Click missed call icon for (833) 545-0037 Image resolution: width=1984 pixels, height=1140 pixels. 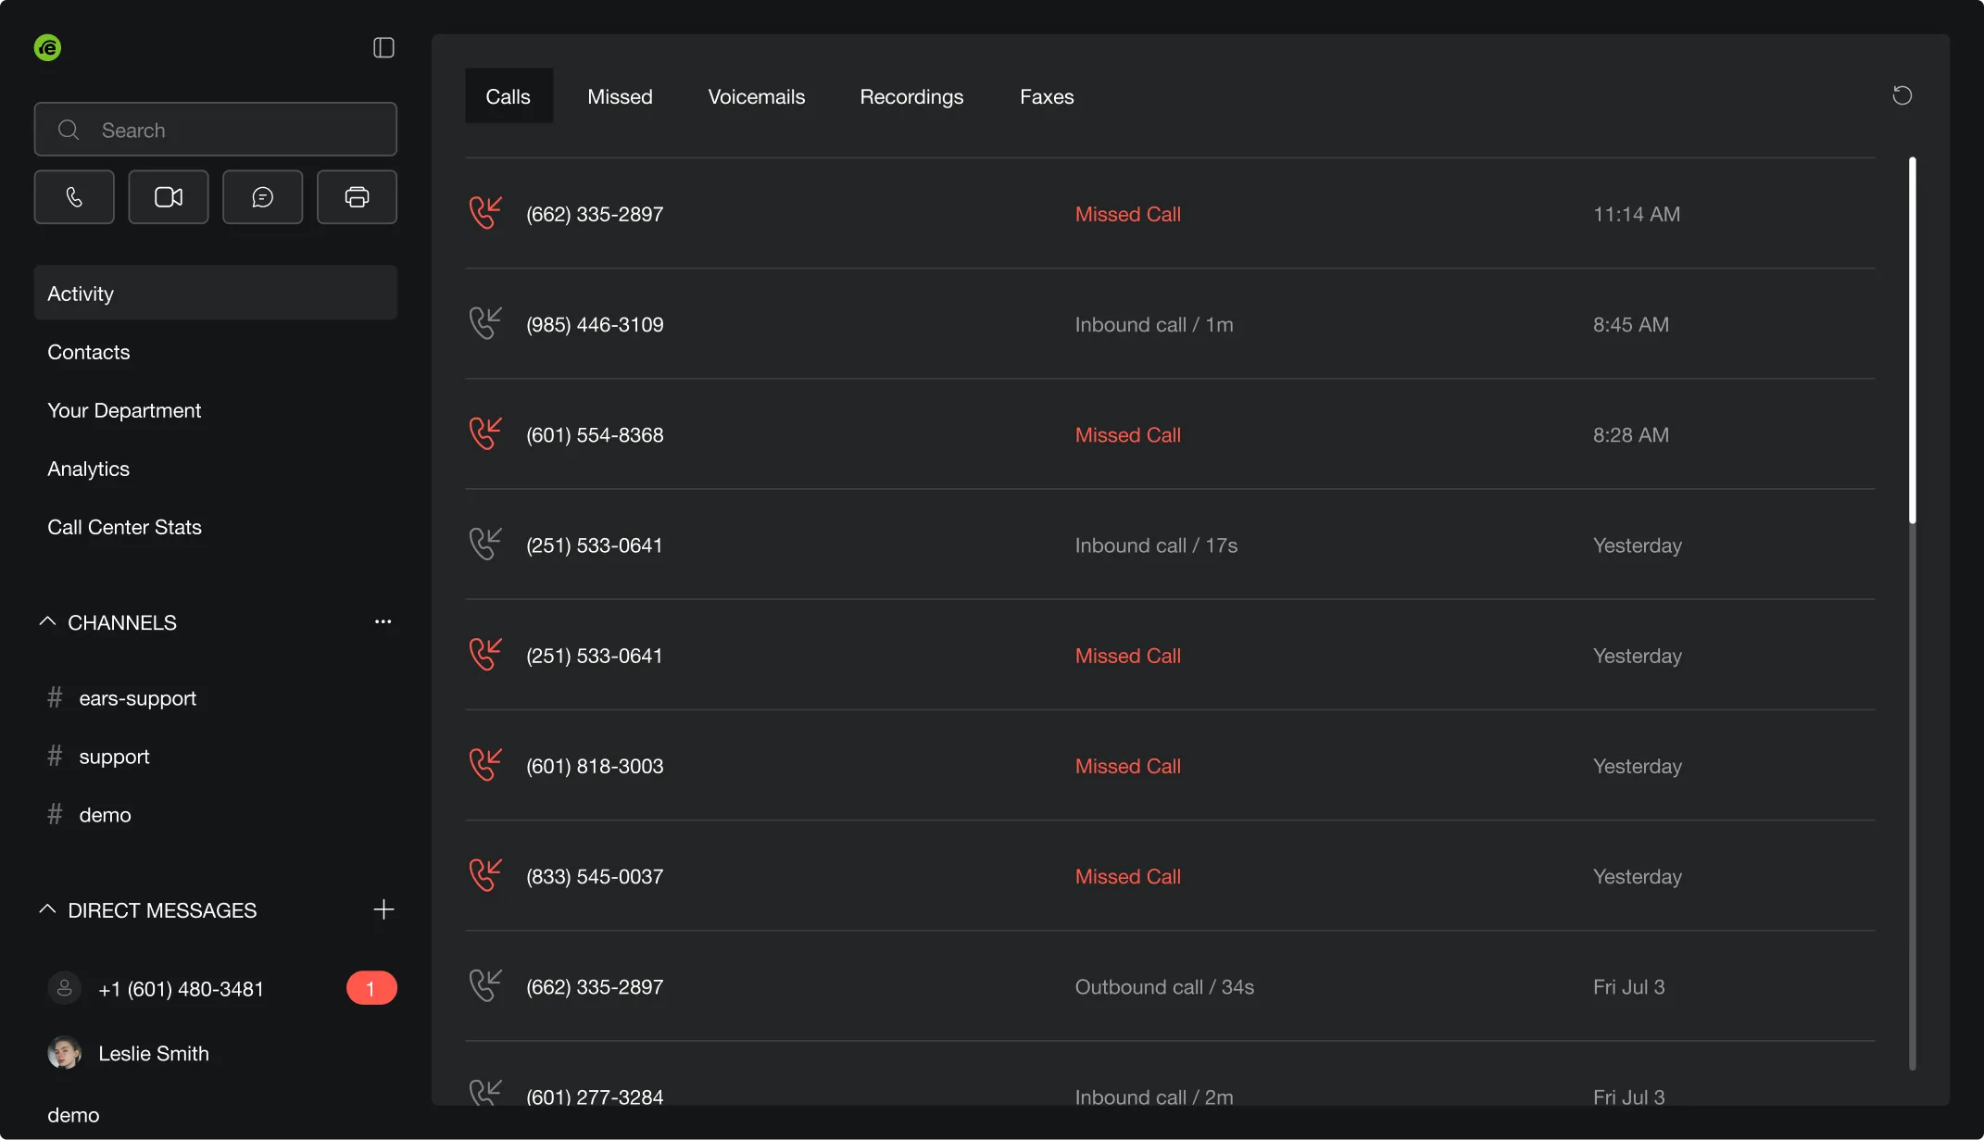(x=484, y=875)
